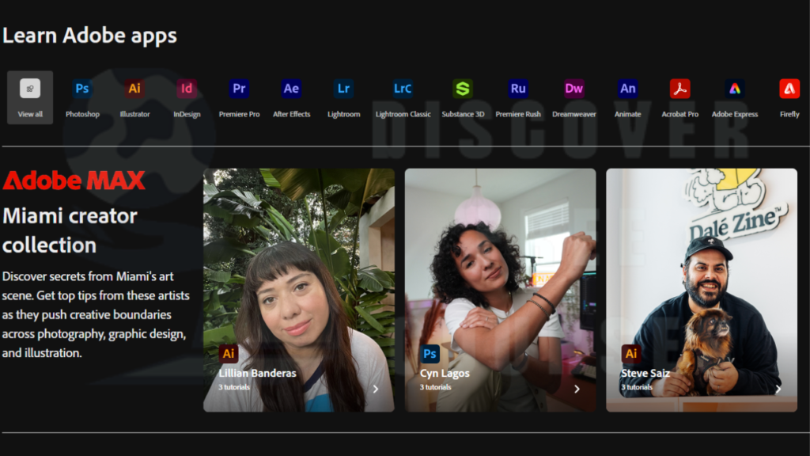
Task: Open the Substance 3D icon
Action: click(x=463, y=89)
